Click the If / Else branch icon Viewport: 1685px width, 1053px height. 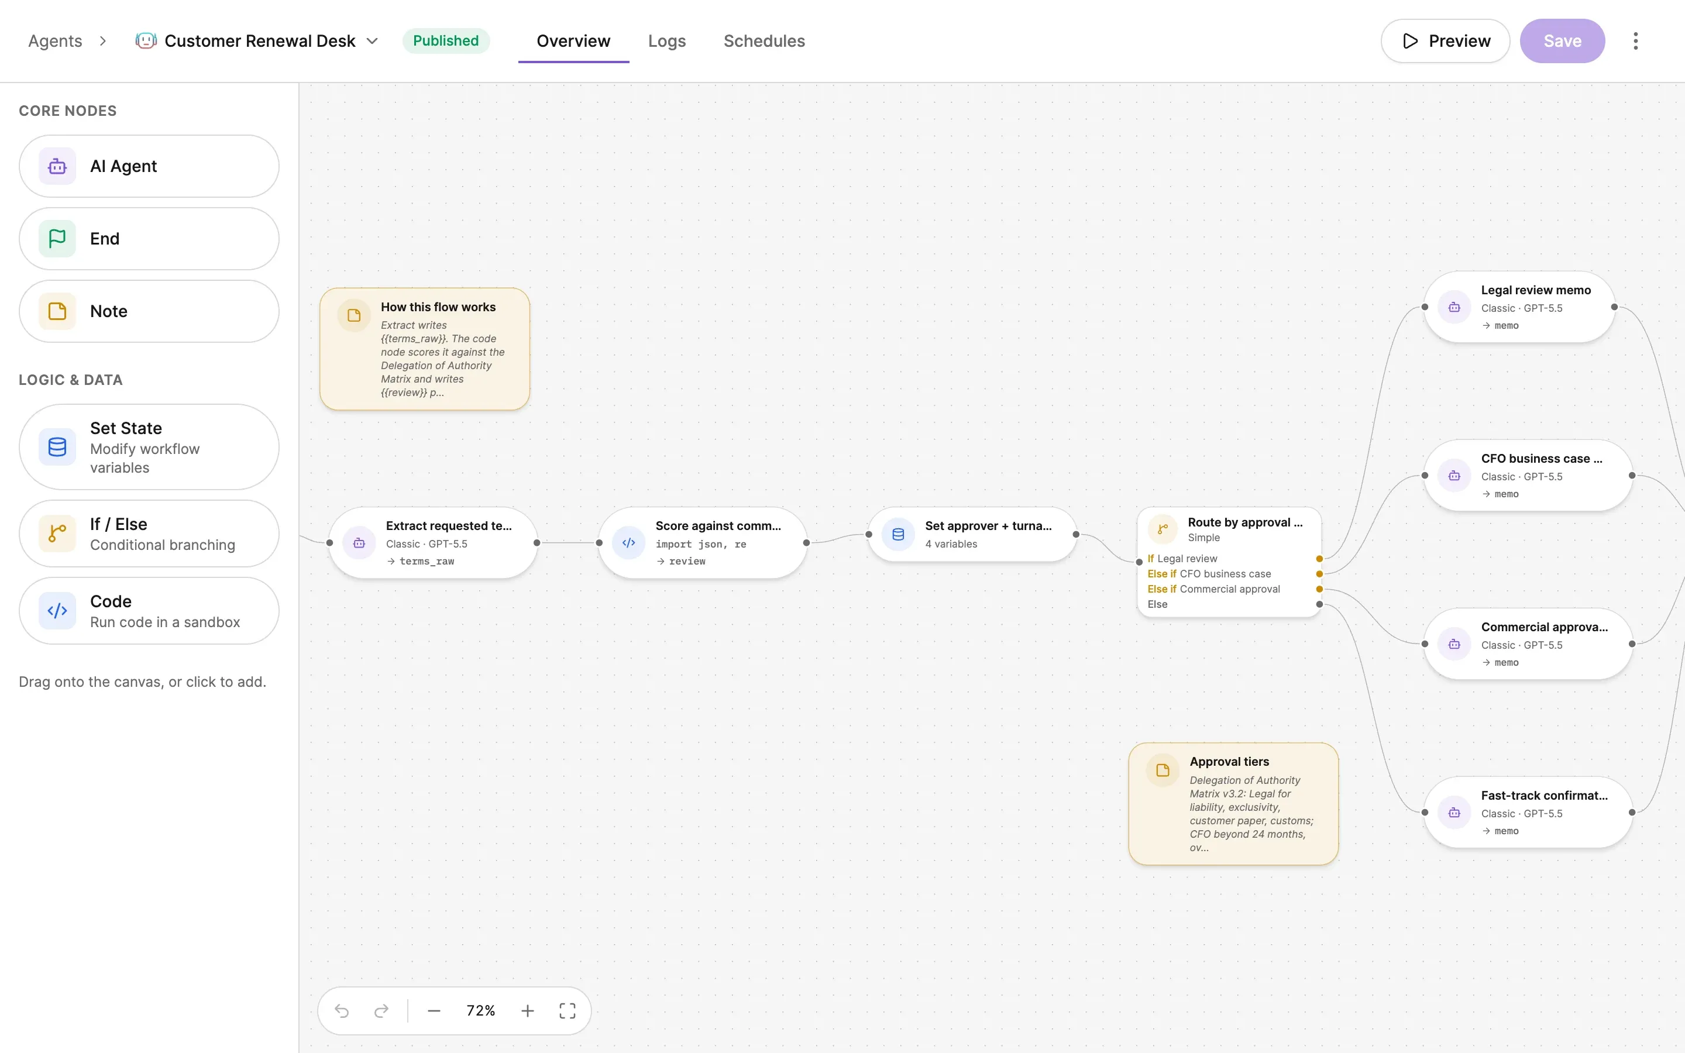[57, 534]
